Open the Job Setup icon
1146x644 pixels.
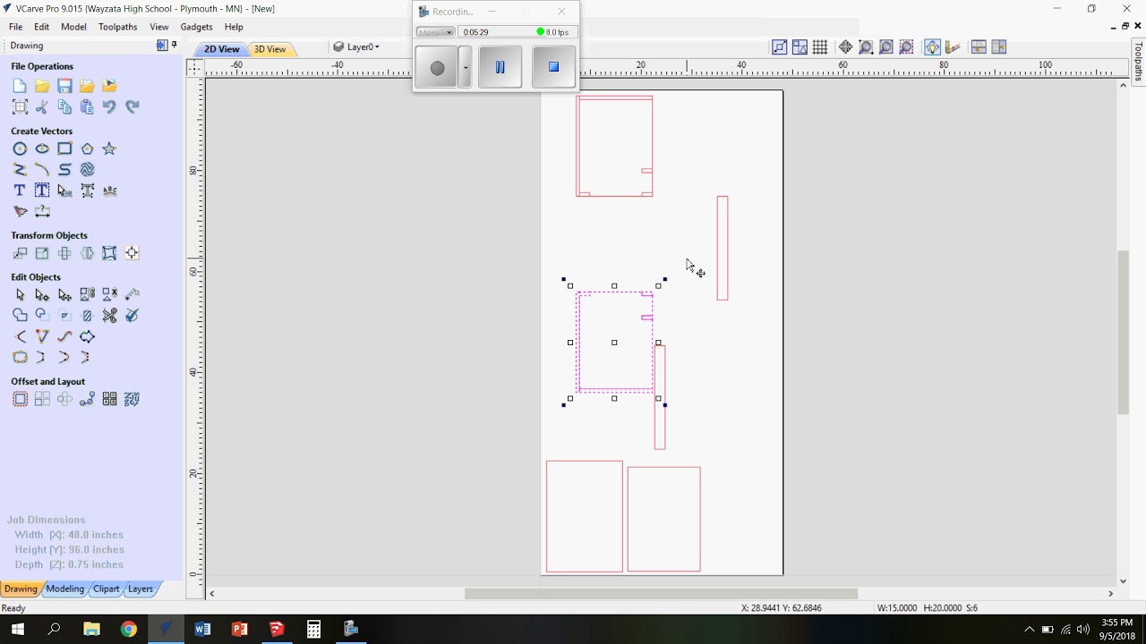tap(20, 106)
